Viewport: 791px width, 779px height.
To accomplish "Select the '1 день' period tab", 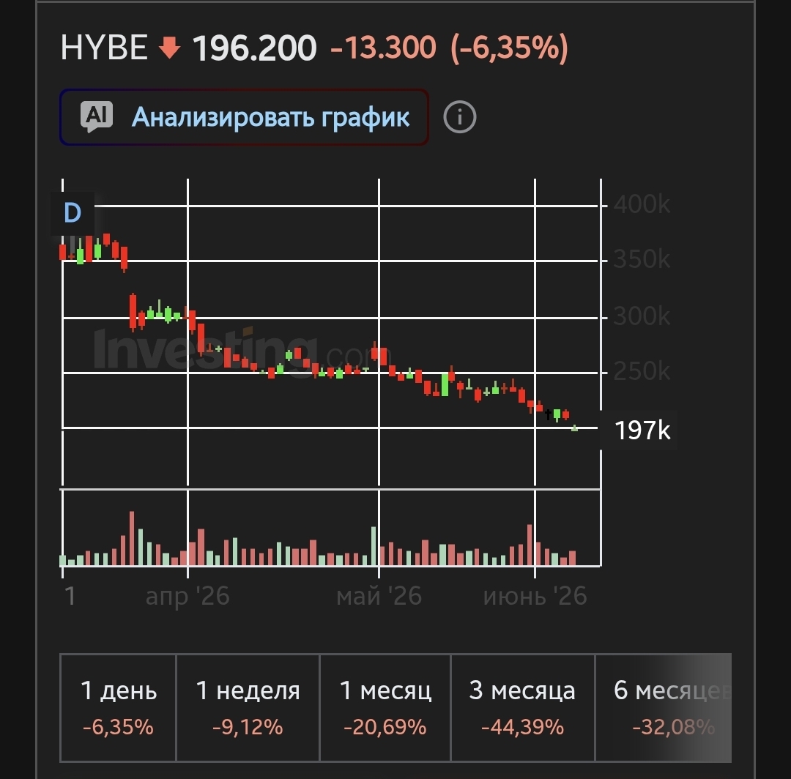I will (118, 707).
